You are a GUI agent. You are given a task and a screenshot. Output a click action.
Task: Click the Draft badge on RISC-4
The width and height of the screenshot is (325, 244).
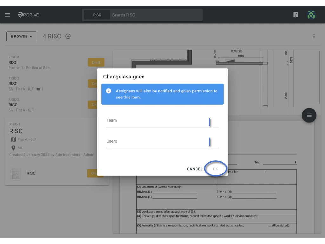(96, 62)
